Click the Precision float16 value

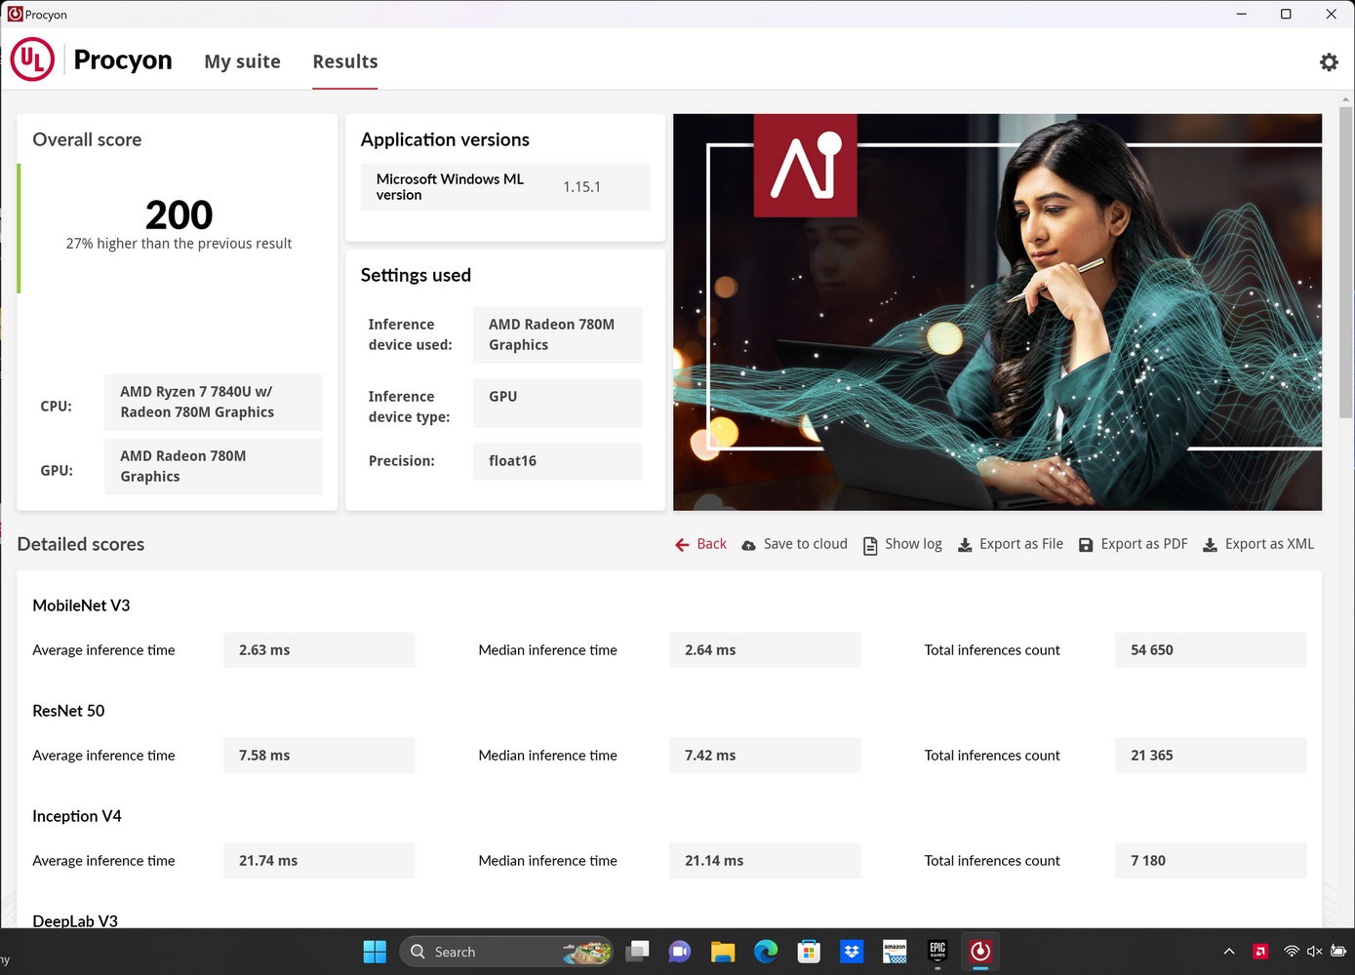coord(557,461)
